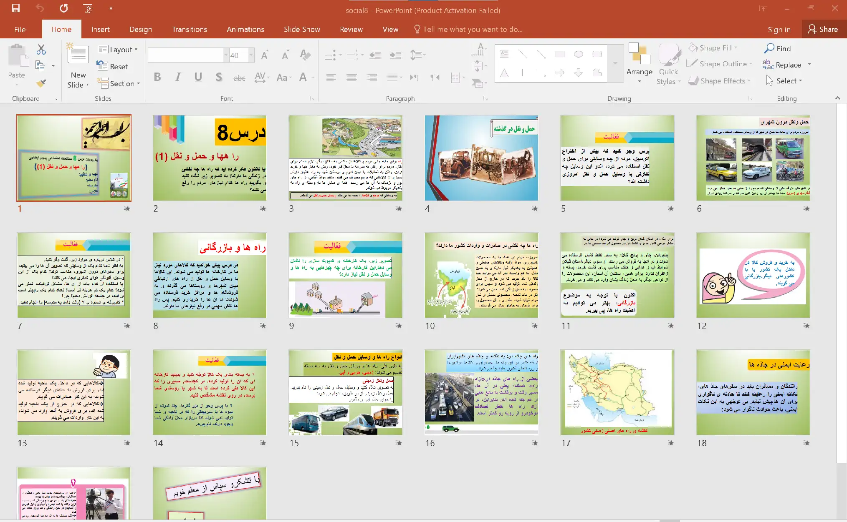Increase the font size
The height and width of the screenshot is (522, 847).
265,54
